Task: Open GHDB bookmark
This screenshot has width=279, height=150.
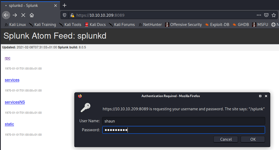Action: click(x=241, y=25)
